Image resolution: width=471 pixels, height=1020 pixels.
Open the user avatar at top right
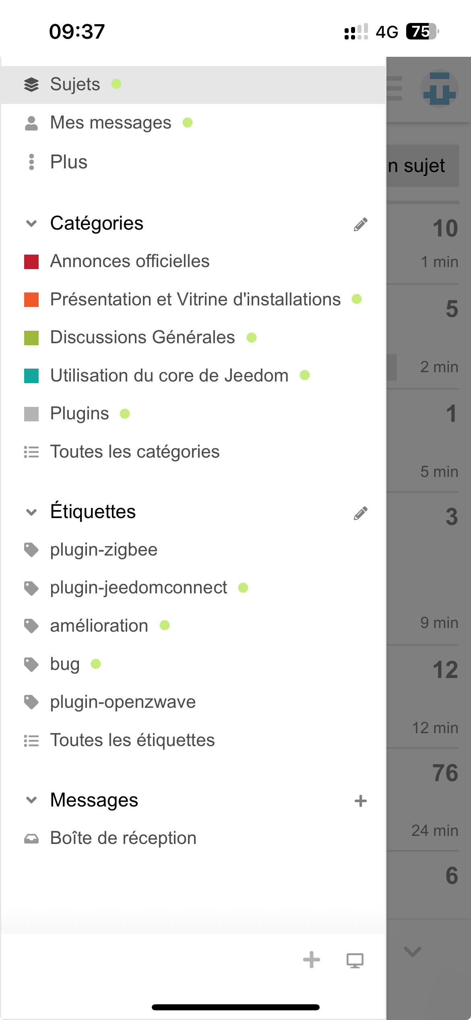[439, 89]
